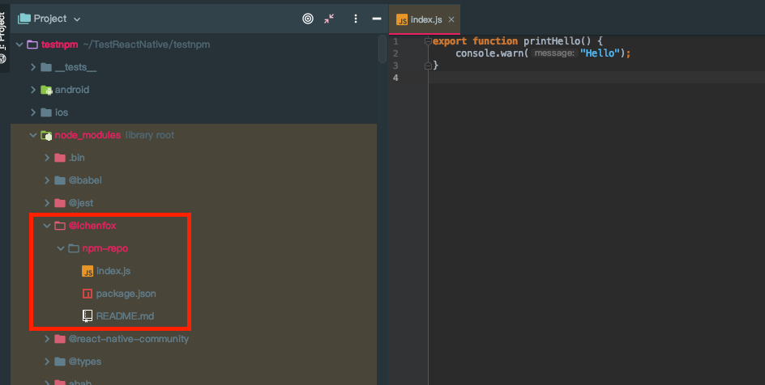
Task: Click the @babel folder icon
Action: pyautogui.click(x=60, y=180)
